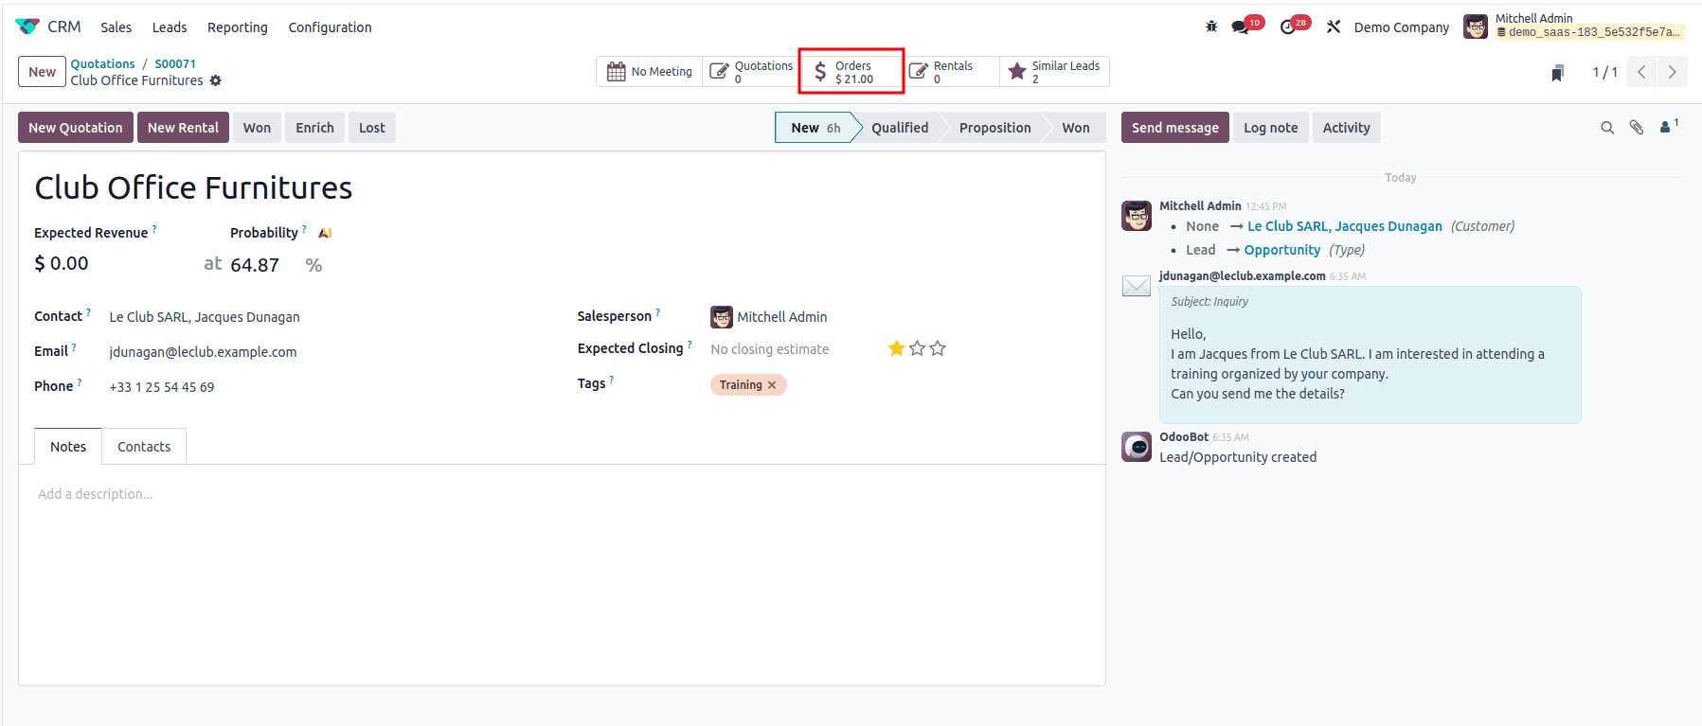The width and height of the screenshot is (1702, 726).
Task: Open Demo Company switcher
Action: click(1402, 27)
